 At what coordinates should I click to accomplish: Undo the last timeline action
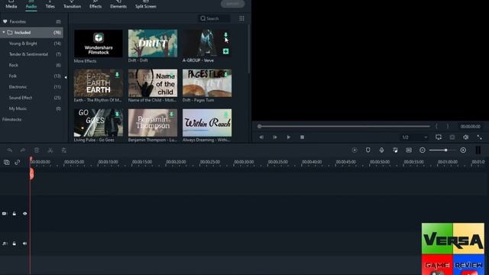(x=10, y=150)
